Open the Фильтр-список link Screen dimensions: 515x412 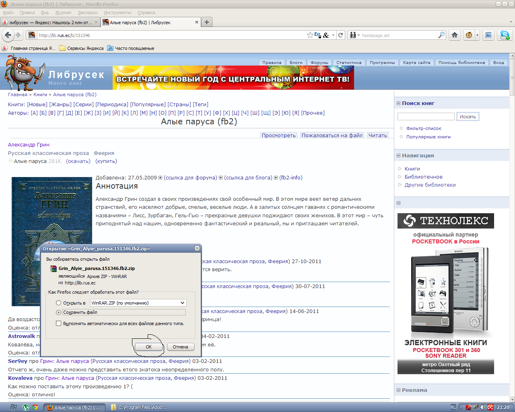tap(424, 128)
